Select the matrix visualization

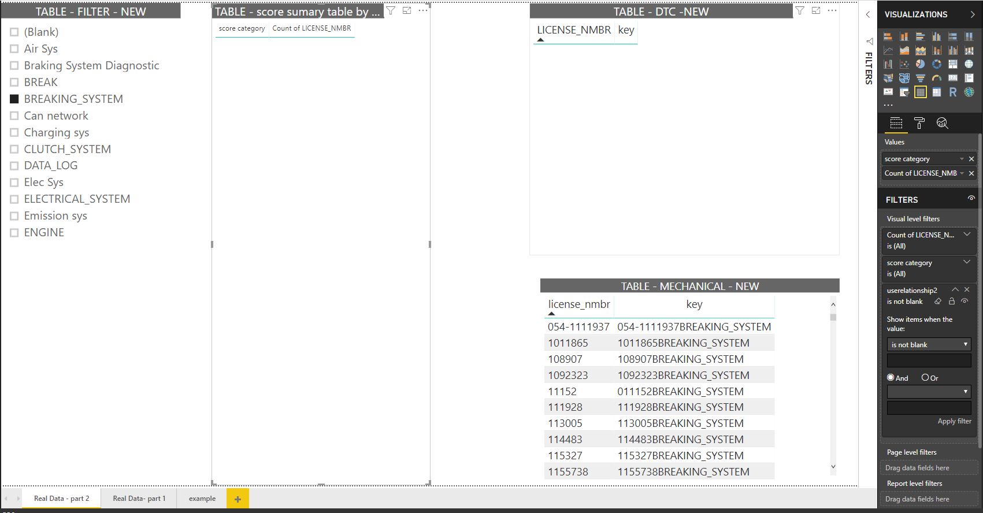click(x=937, y=92)
